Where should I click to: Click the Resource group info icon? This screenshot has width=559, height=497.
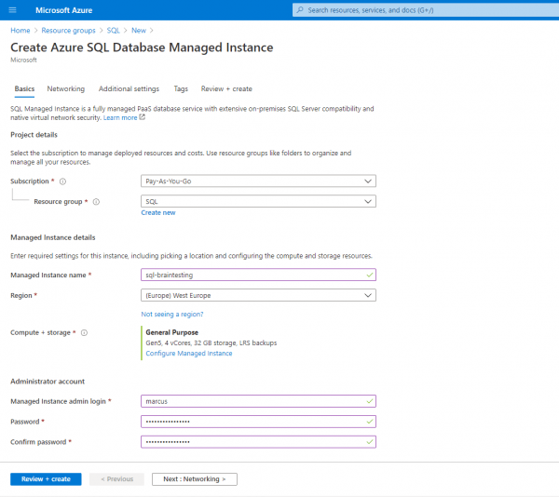(x=96, y=202)
